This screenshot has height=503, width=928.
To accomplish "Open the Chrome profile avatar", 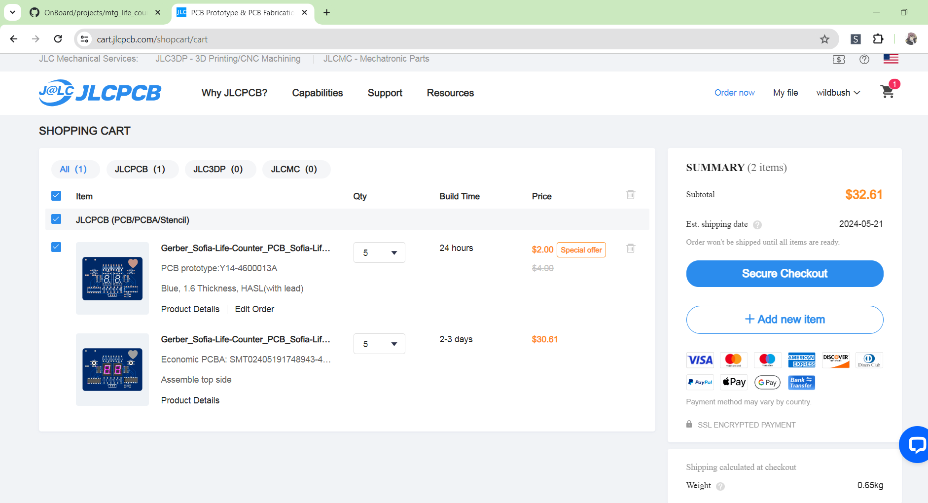I will pos(911,39).
